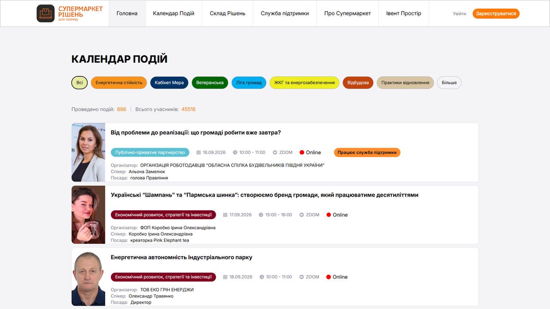Click ZOOM icon in the Коробко Ірина event
550x309 pixels.
pos(302,215)
